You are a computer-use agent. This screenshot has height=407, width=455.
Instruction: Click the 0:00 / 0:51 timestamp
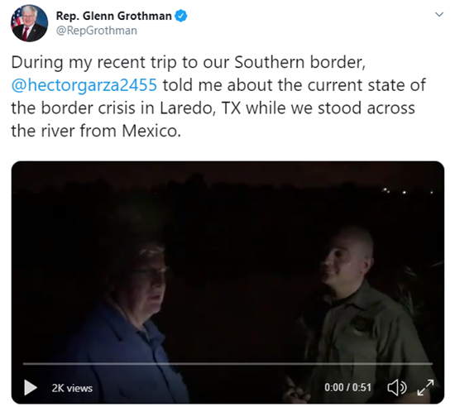[348, 388]
